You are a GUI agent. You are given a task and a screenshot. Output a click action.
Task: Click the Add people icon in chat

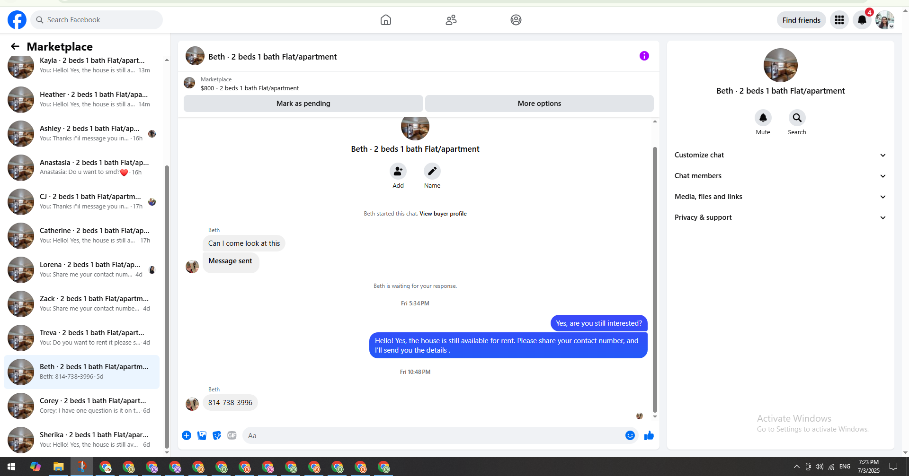pos(398,171)
